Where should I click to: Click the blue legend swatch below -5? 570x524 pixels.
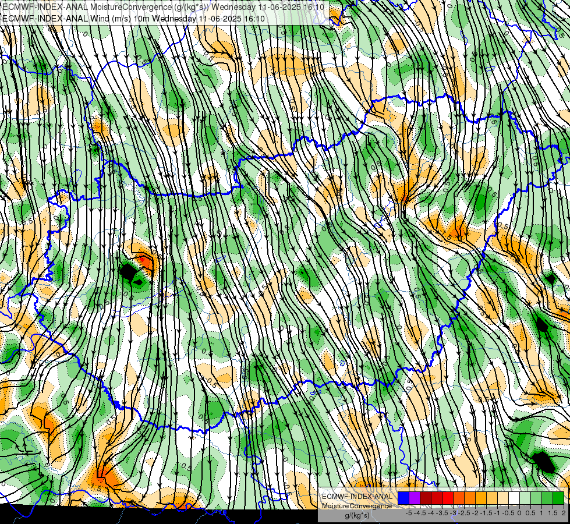pos(403,498)
